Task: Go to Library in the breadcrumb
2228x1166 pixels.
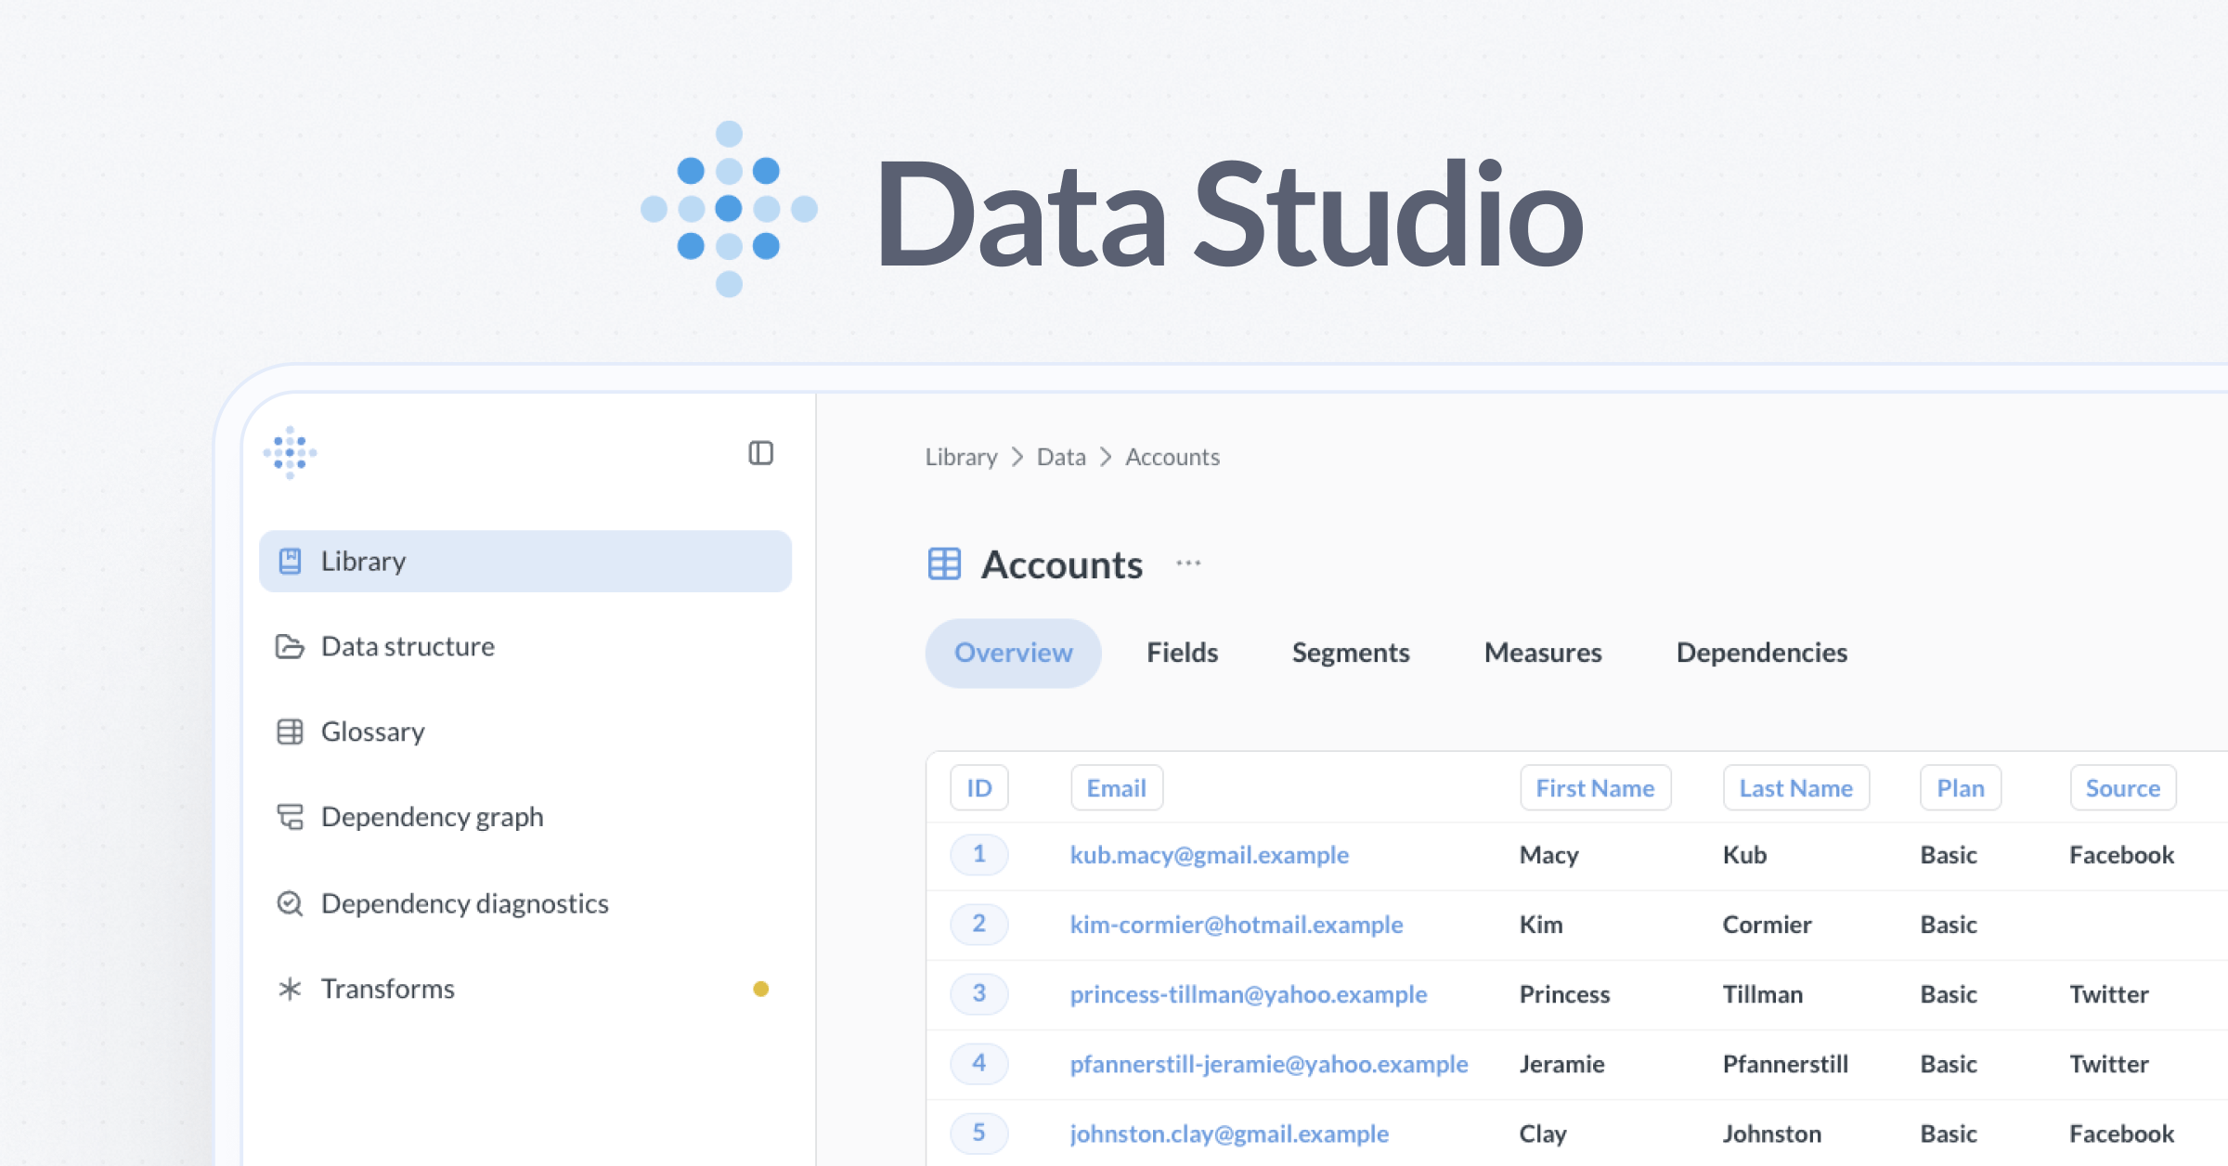Action: tap(961, 457)
